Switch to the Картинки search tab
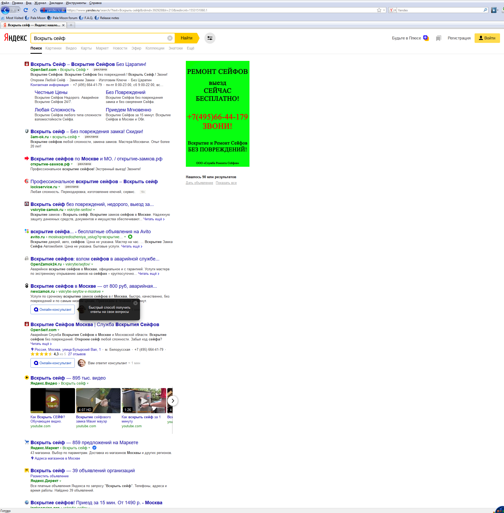The height and width of the screenshot is (513, 504). (53, 48)
